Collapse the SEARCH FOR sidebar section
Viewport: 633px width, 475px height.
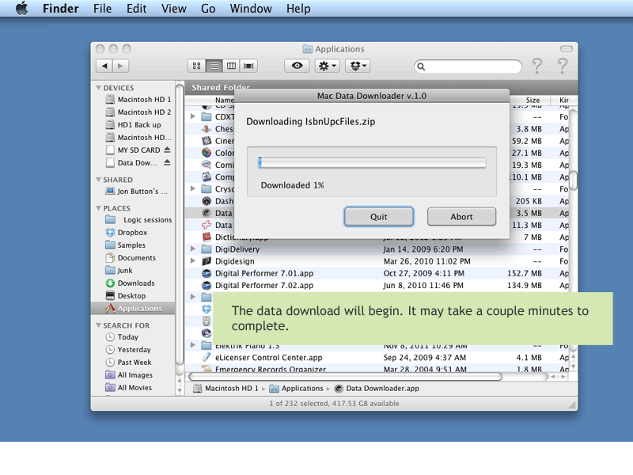(98, 325)
